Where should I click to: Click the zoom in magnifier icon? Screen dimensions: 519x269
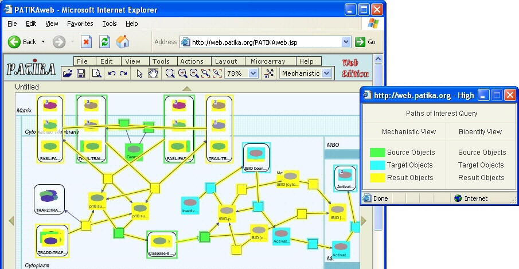point(182,73)
